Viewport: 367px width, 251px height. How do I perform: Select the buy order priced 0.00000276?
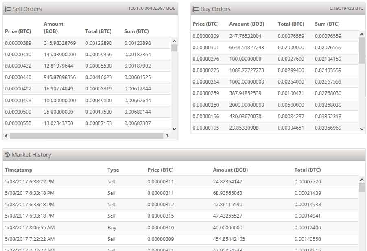pos(275,59)
